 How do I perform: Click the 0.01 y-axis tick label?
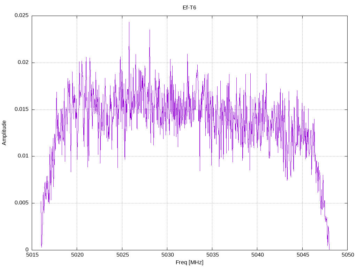click(23, 156)
